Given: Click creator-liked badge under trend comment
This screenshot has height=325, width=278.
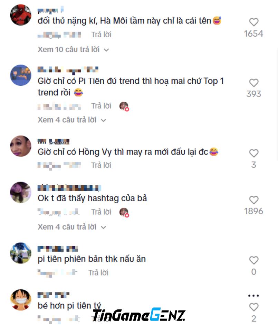Looking at the screenshot, I should (x=124, y=106).
